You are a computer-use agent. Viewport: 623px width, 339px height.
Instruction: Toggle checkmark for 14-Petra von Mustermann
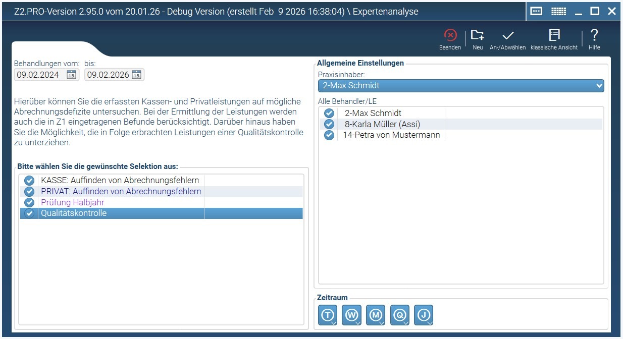(x=329, y=135)
